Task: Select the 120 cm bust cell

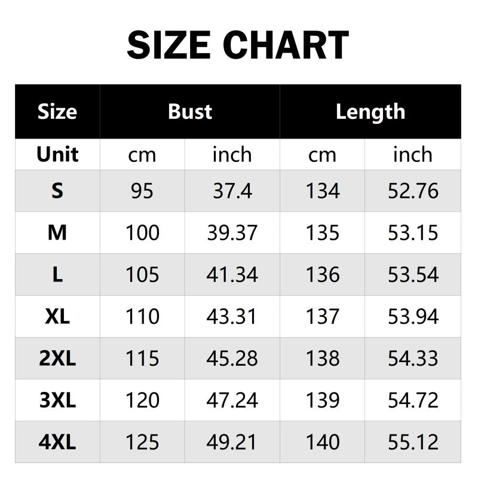Action: point(142,400)
